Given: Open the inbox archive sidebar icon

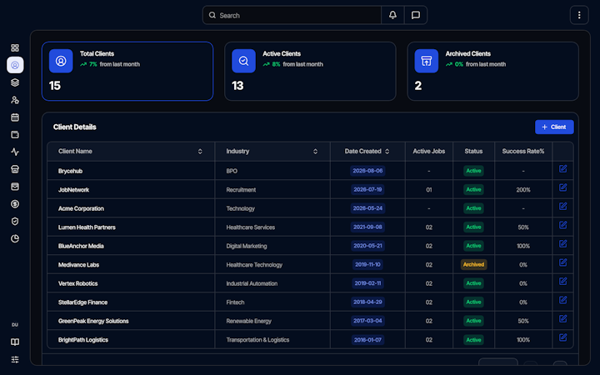Looking at the screenshot, I should point(15,187).
